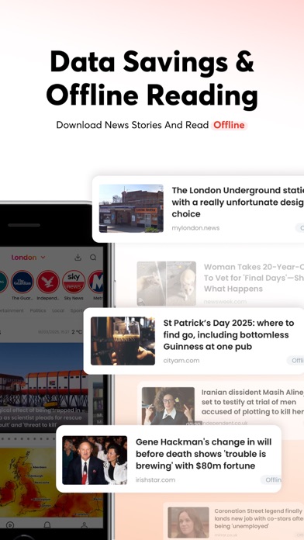This screenshot has height=540, width=304.
Task: Open the cityam.com source label
Action: click(181, 361)
